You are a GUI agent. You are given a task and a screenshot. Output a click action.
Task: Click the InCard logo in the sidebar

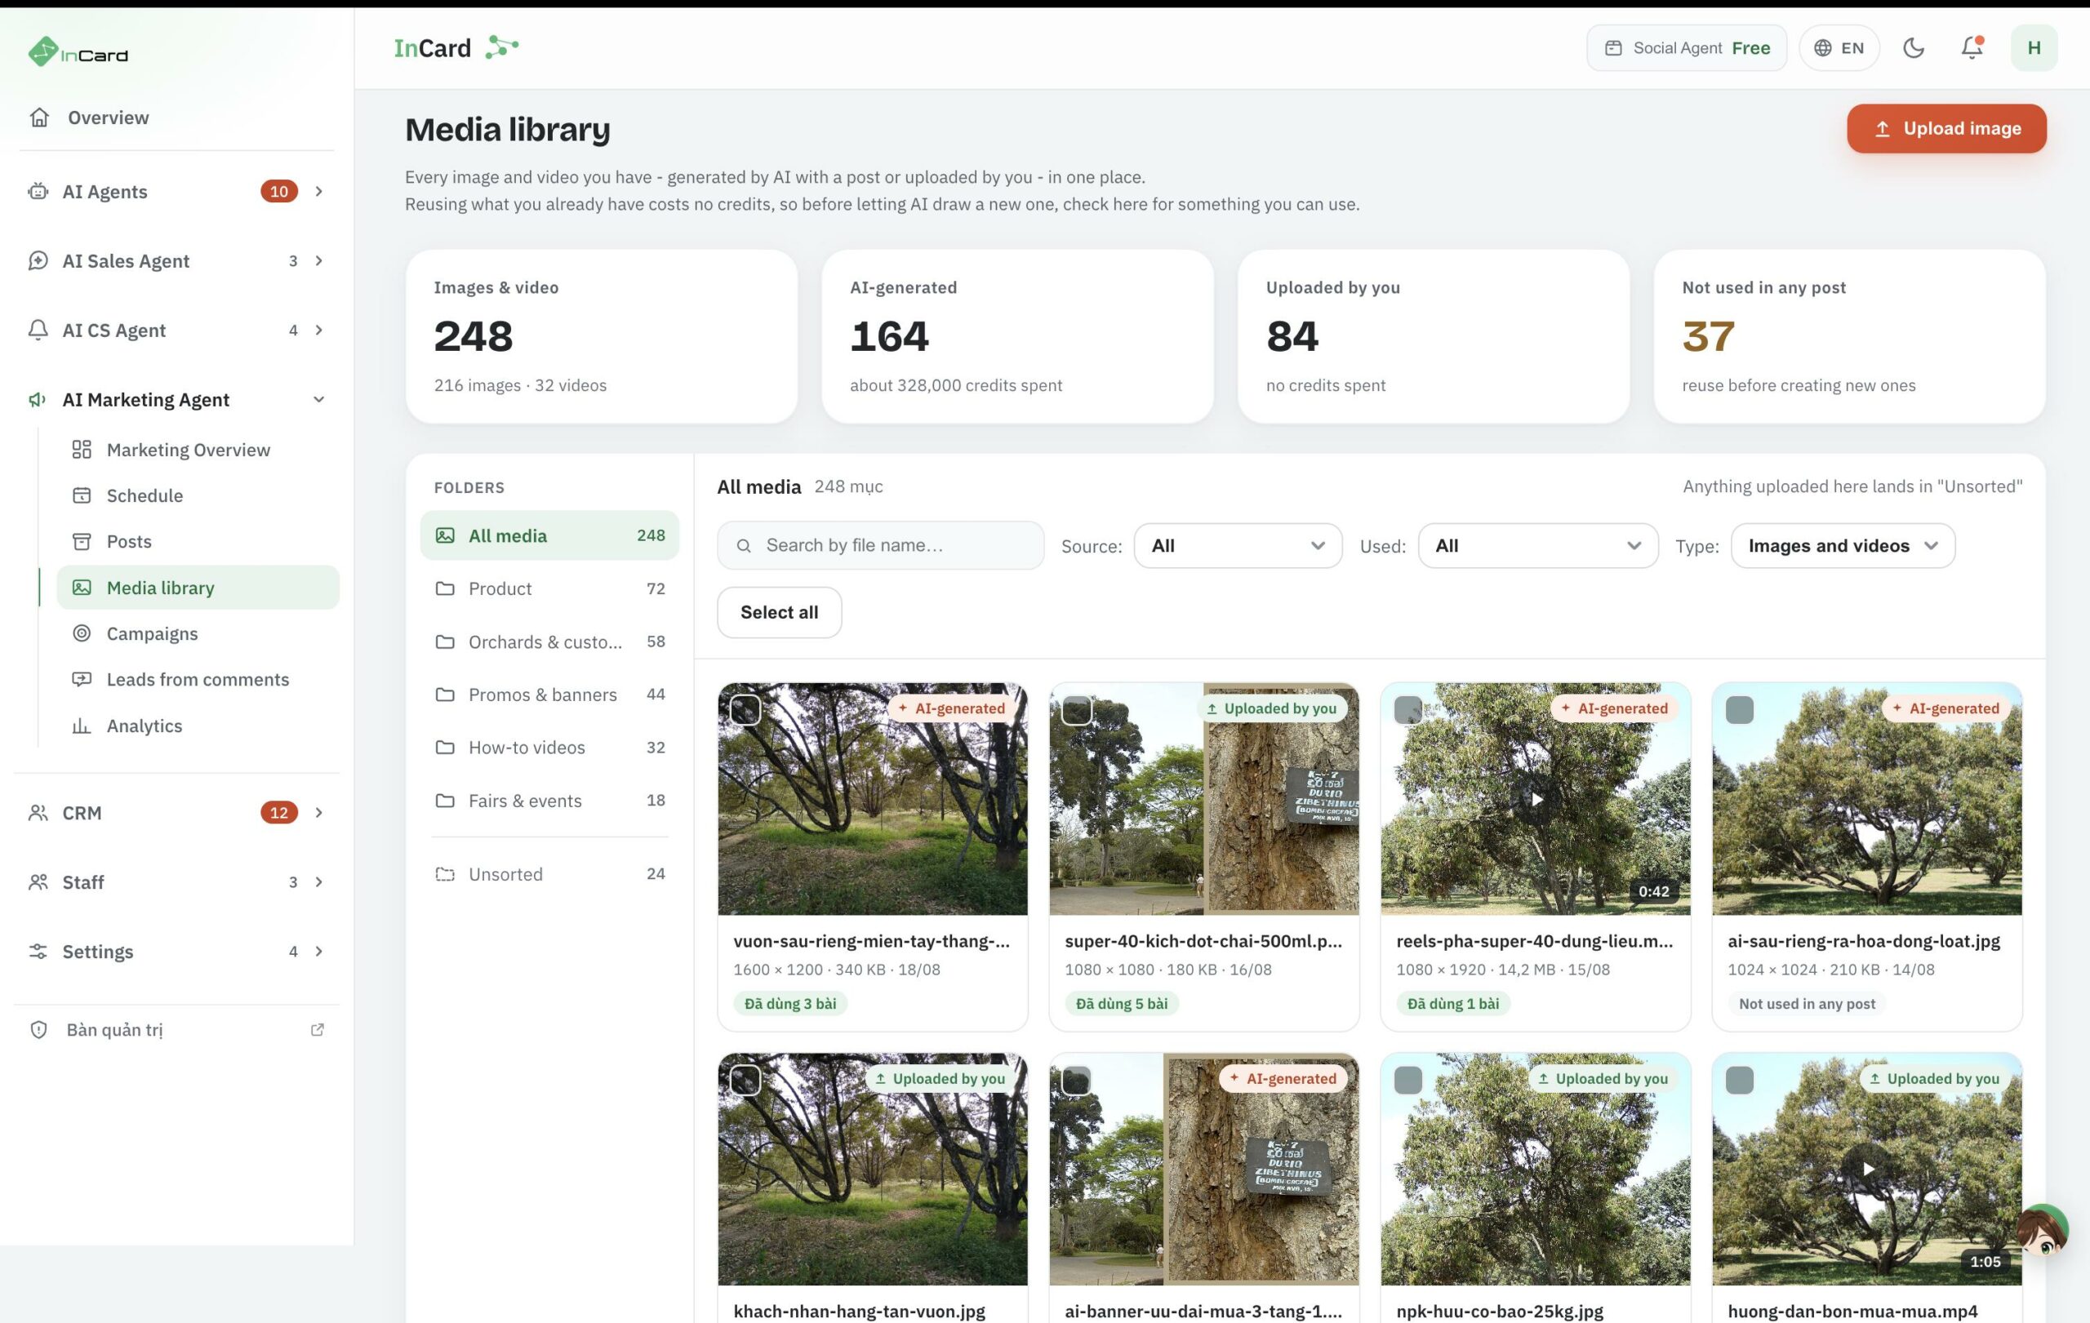pyautogui.click(x=78, y=53)
